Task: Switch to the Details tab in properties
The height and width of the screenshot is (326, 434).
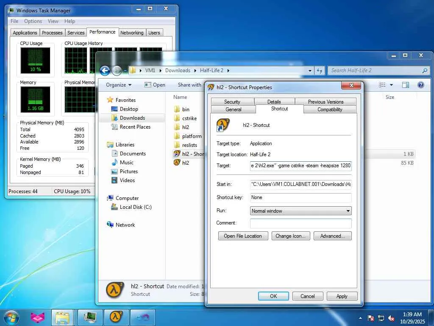Action: click(274, 102)
